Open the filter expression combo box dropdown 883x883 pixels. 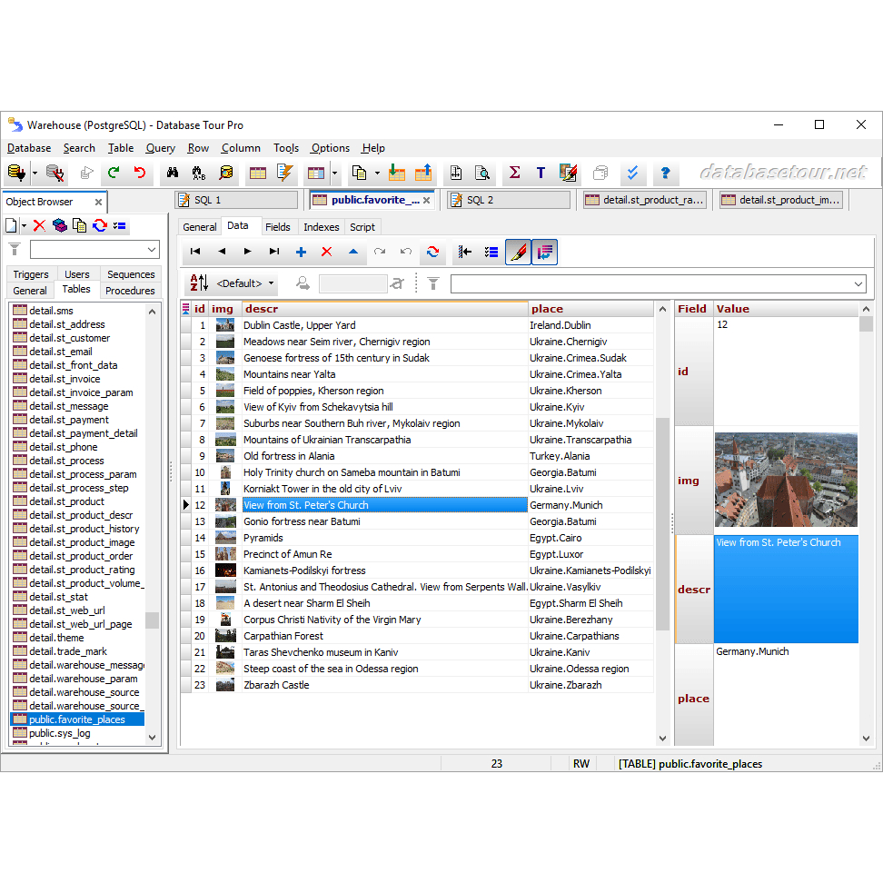pyautogui.click(x=858, y=283)
